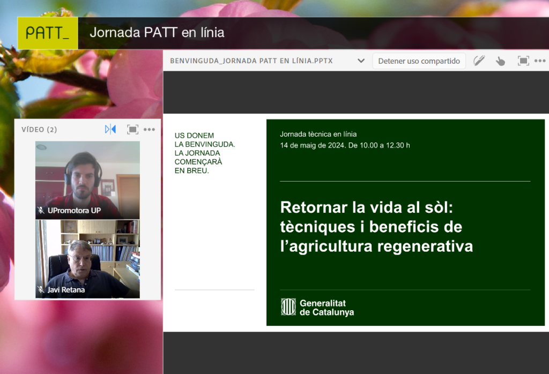
Task: Click the Javi Retana name label
Action: tap(66, 290)
